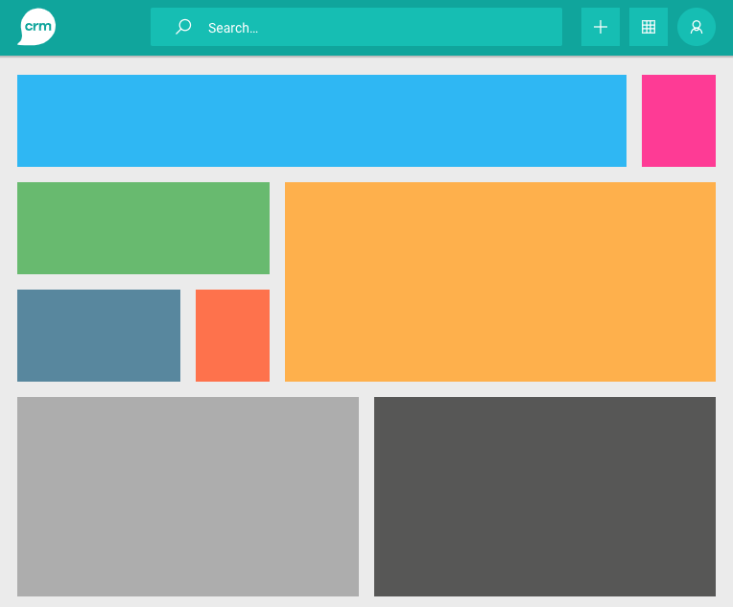Open the user profile avatar icon
The image size is (733, 607).
[697, 27]
